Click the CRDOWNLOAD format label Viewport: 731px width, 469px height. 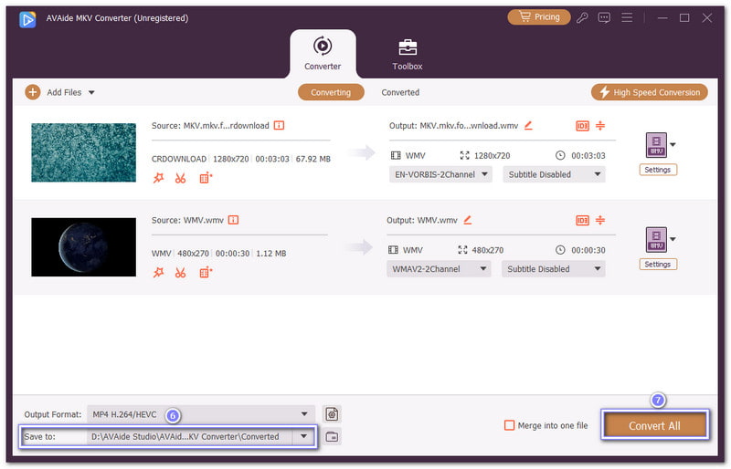coord(179,160)
